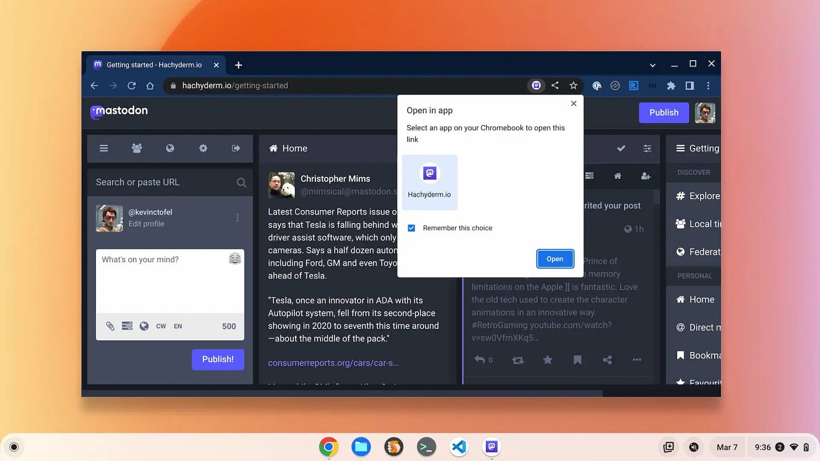Image resolution: width=820 pixels, height=461 pixels.
Task: Open consumerreports.org link in post
Action: tap(333, 362)
